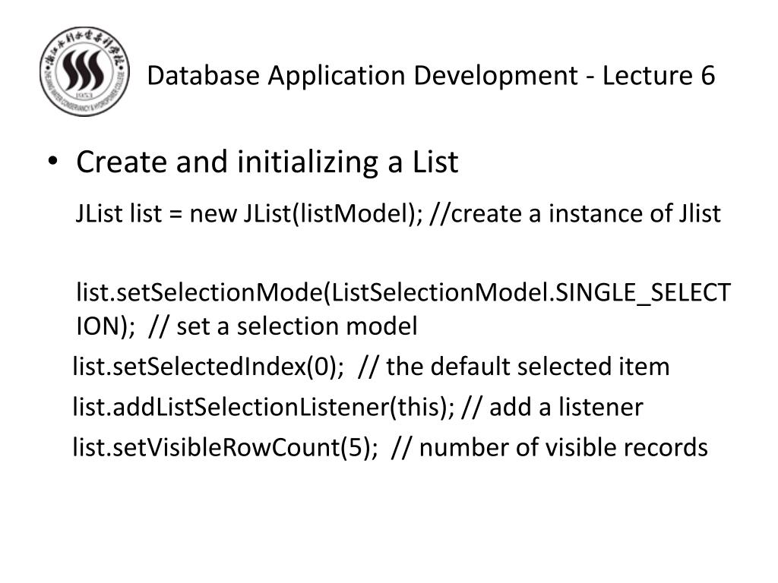Click the list.setSelectionMode code line
This screenshot has width=778, height=583.
[x=403, y=310]
